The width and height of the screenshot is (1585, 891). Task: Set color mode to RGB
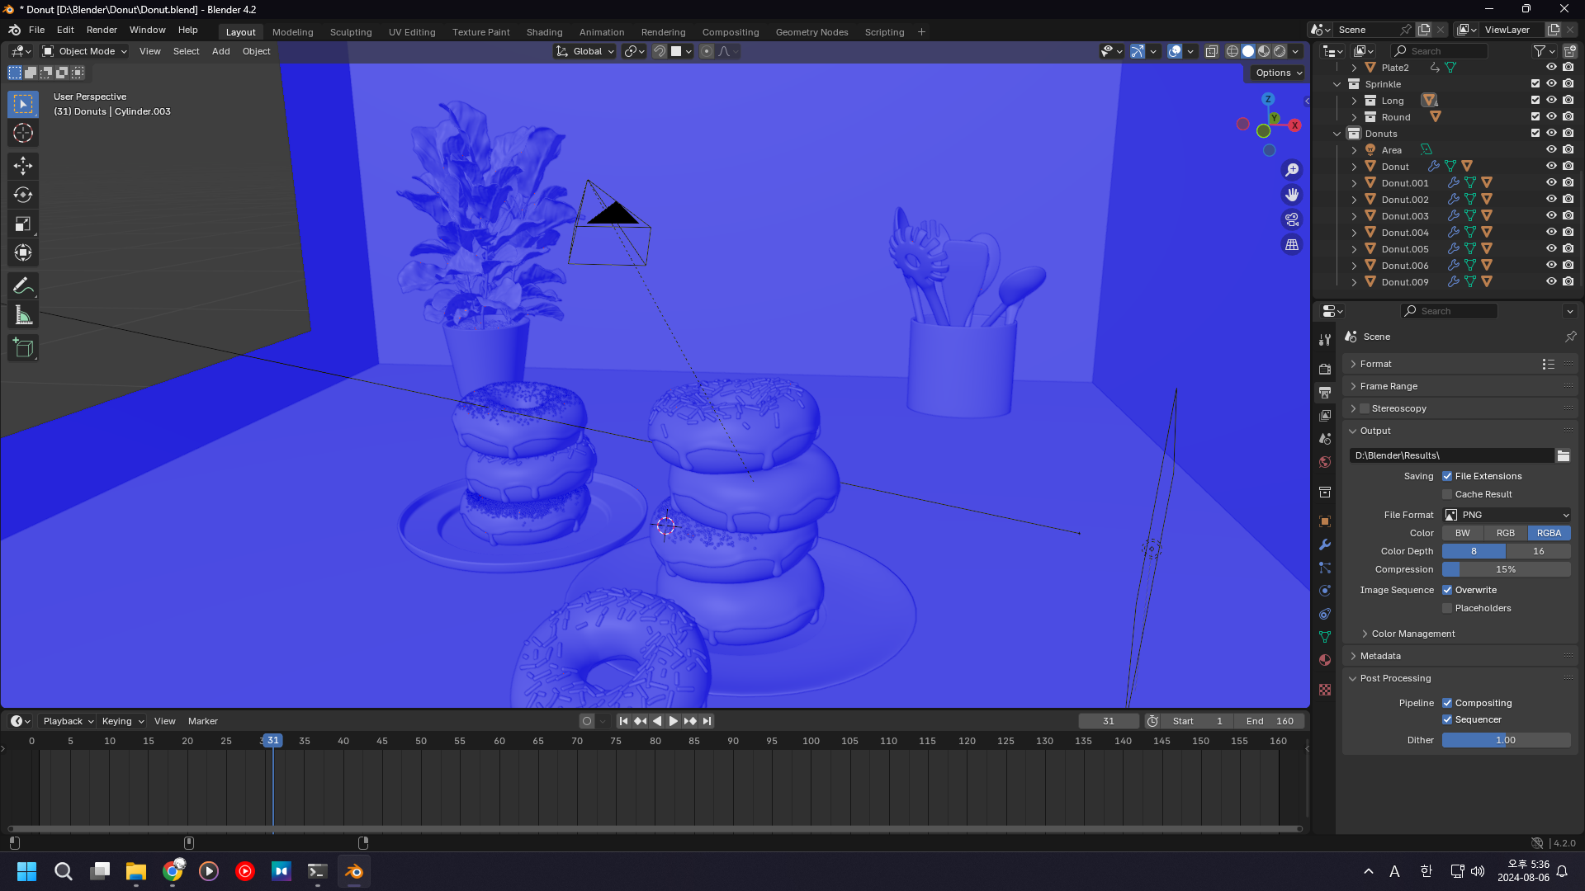(x=1506, y=533)
